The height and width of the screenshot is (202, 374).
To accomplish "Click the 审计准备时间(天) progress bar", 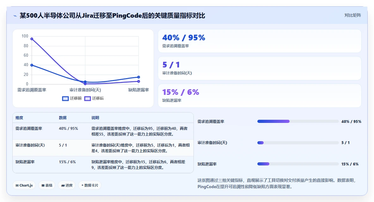I will 298,143.
